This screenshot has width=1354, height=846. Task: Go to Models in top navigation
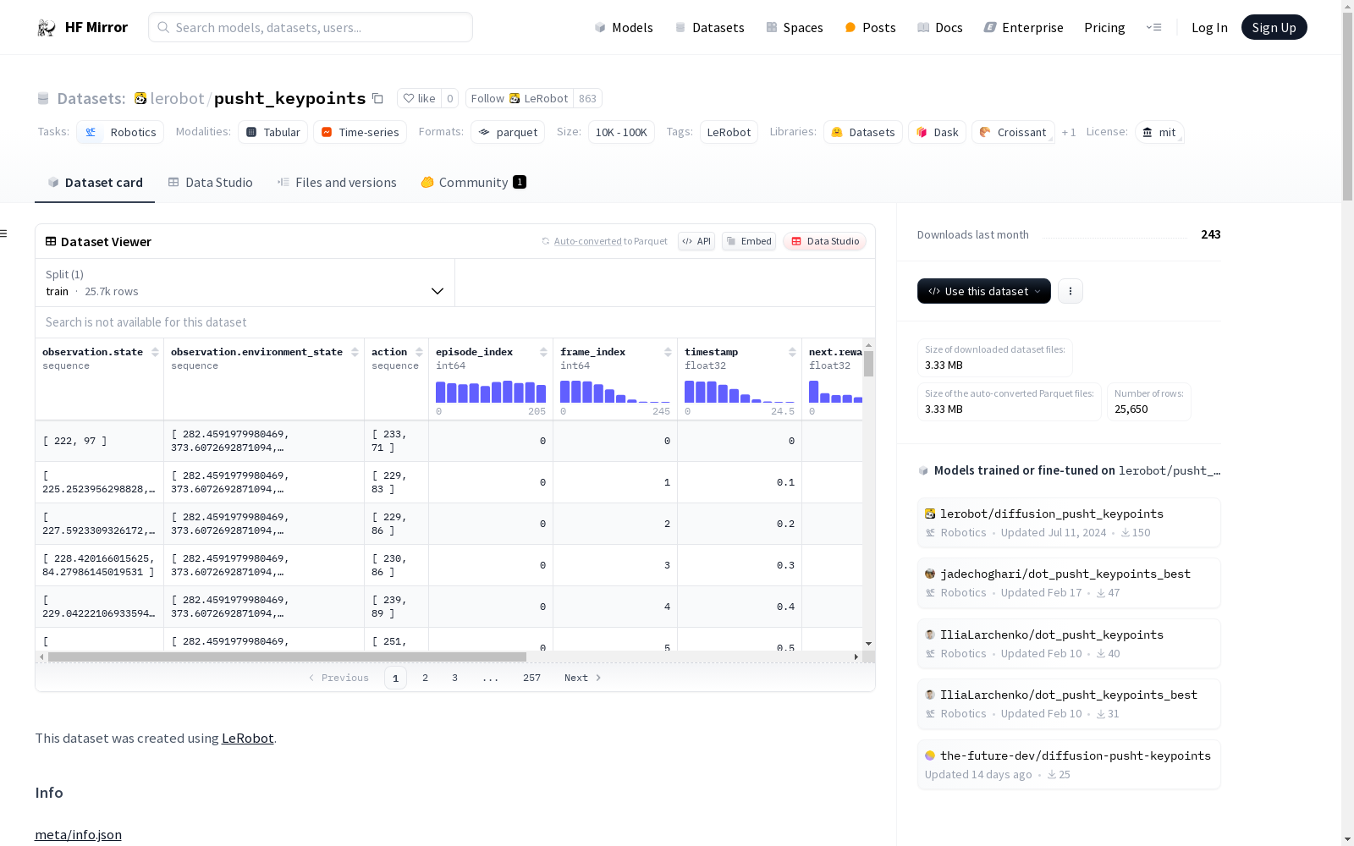pyautogui.click(x=624, y=28)
